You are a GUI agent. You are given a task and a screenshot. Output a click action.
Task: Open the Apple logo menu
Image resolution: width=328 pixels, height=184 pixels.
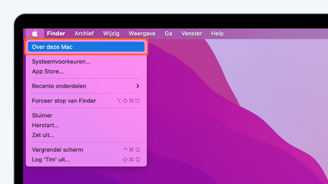(35, 33)
